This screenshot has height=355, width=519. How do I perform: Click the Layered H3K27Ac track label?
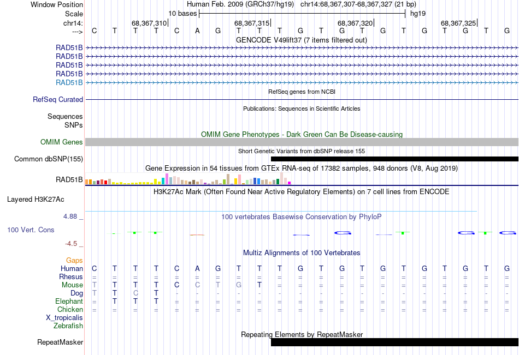(36, 200)
